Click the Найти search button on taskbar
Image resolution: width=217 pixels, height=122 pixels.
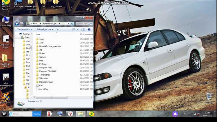click(37, 114)
